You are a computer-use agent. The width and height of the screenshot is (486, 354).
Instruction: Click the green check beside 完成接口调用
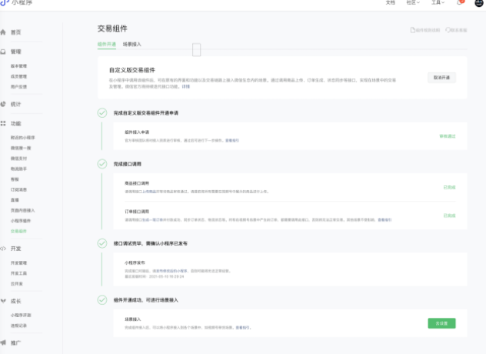click(102, 164)
